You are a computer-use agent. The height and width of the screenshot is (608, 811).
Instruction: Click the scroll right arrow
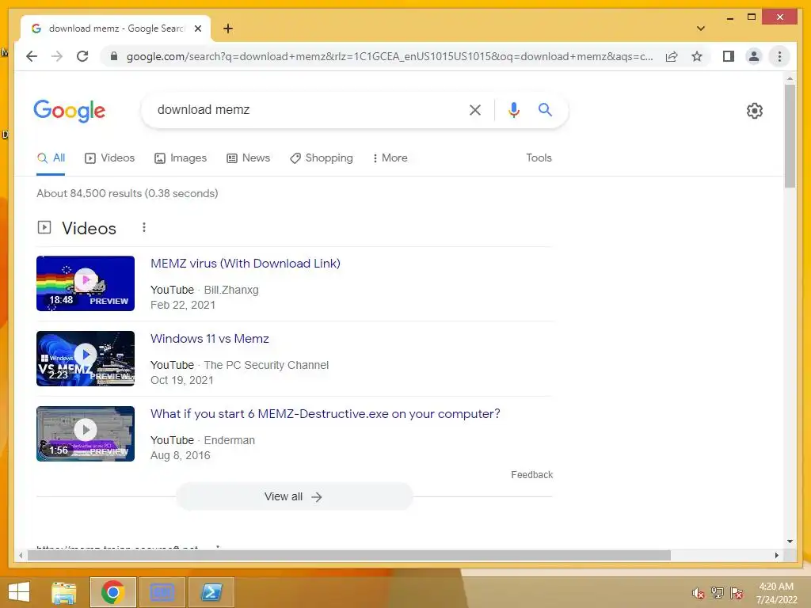[776, 555]
